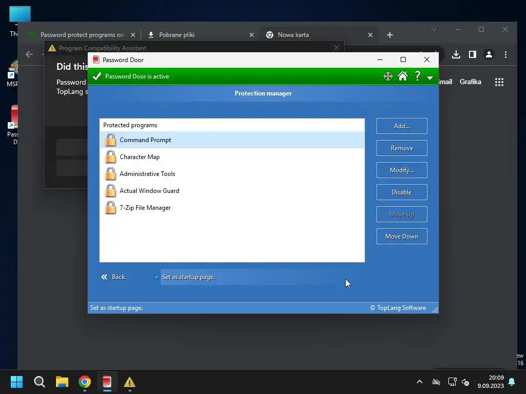
Task: Show hidden system tray icons
Action: pyautogui.click(x=420, y=382)
